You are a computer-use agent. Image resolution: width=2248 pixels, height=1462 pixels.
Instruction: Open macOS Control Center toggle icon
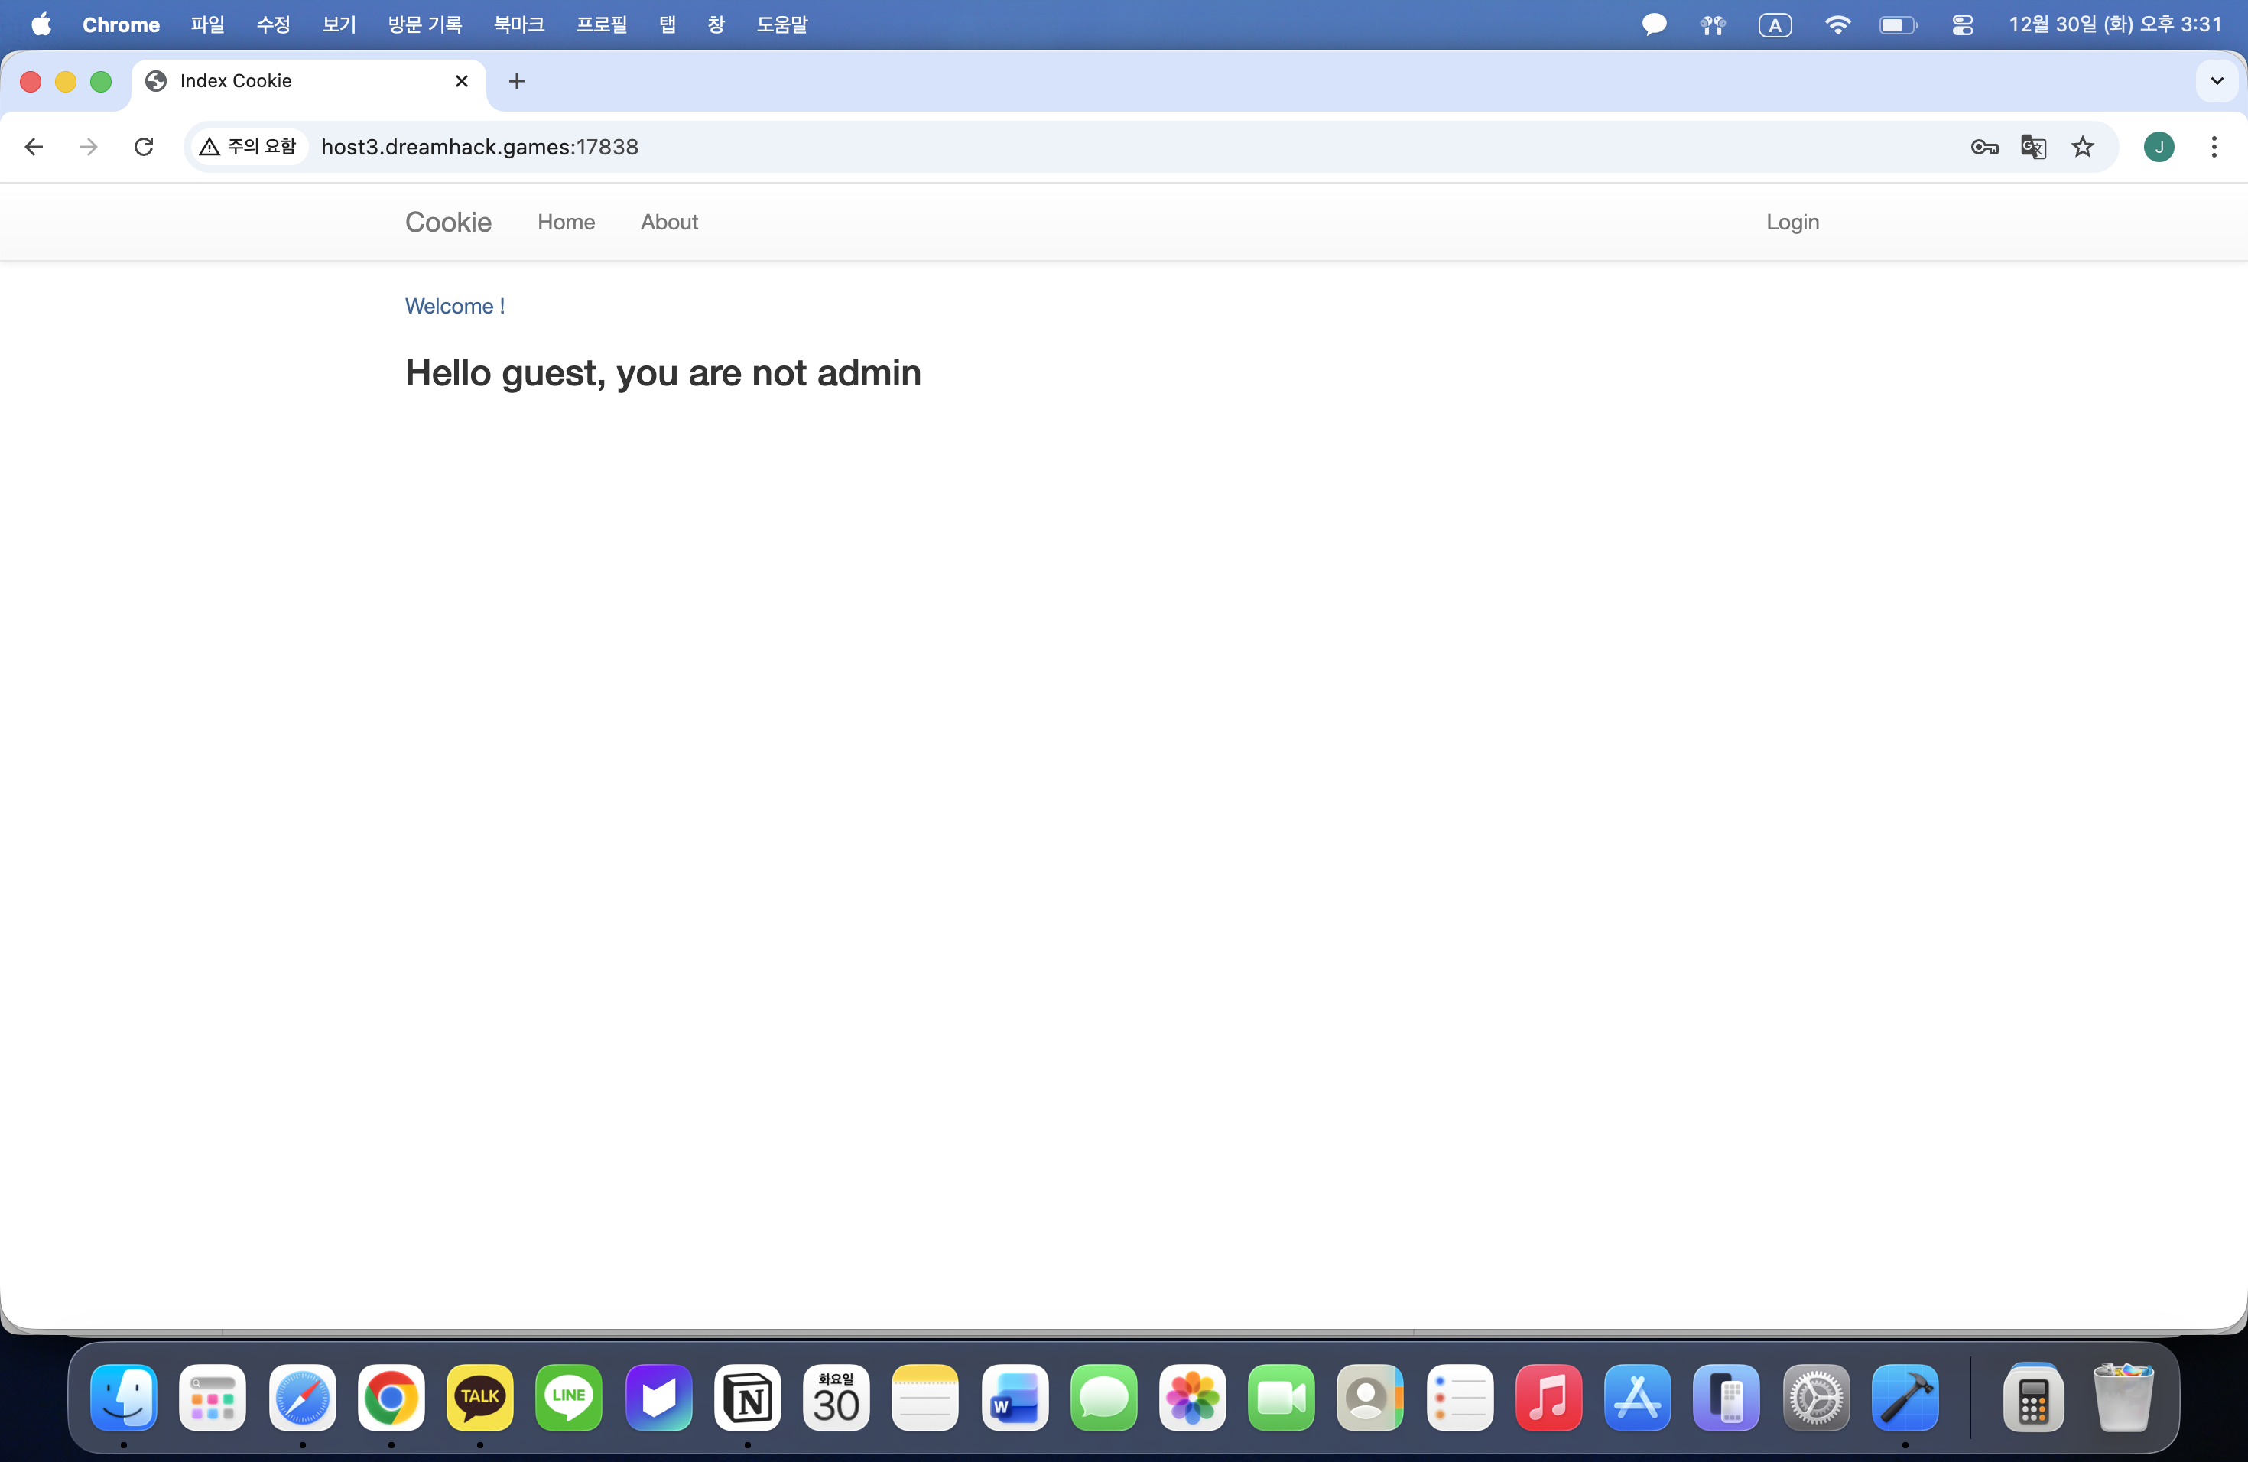click(x=1962, y=24)
